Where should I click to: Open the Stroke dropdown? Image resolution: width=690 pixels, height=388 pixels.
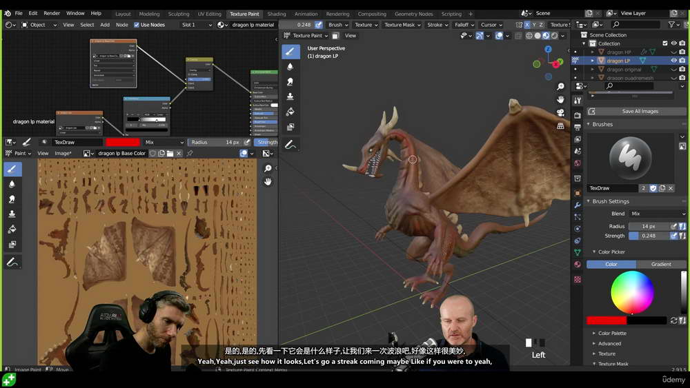point(437,25)
